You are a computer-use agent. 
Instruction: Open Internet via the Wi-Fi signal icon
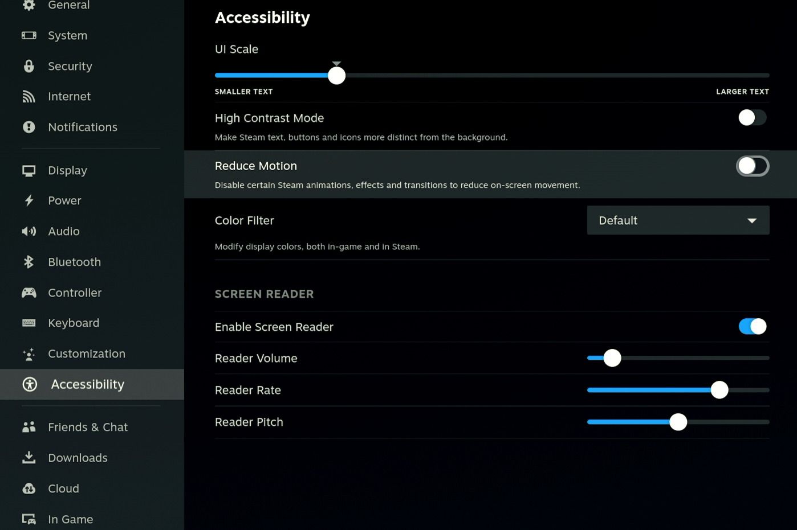click(29, 97)
